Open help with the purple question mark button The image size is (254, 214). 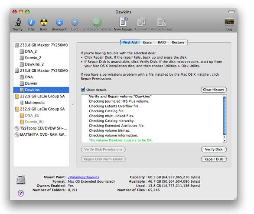click(21, 194)
